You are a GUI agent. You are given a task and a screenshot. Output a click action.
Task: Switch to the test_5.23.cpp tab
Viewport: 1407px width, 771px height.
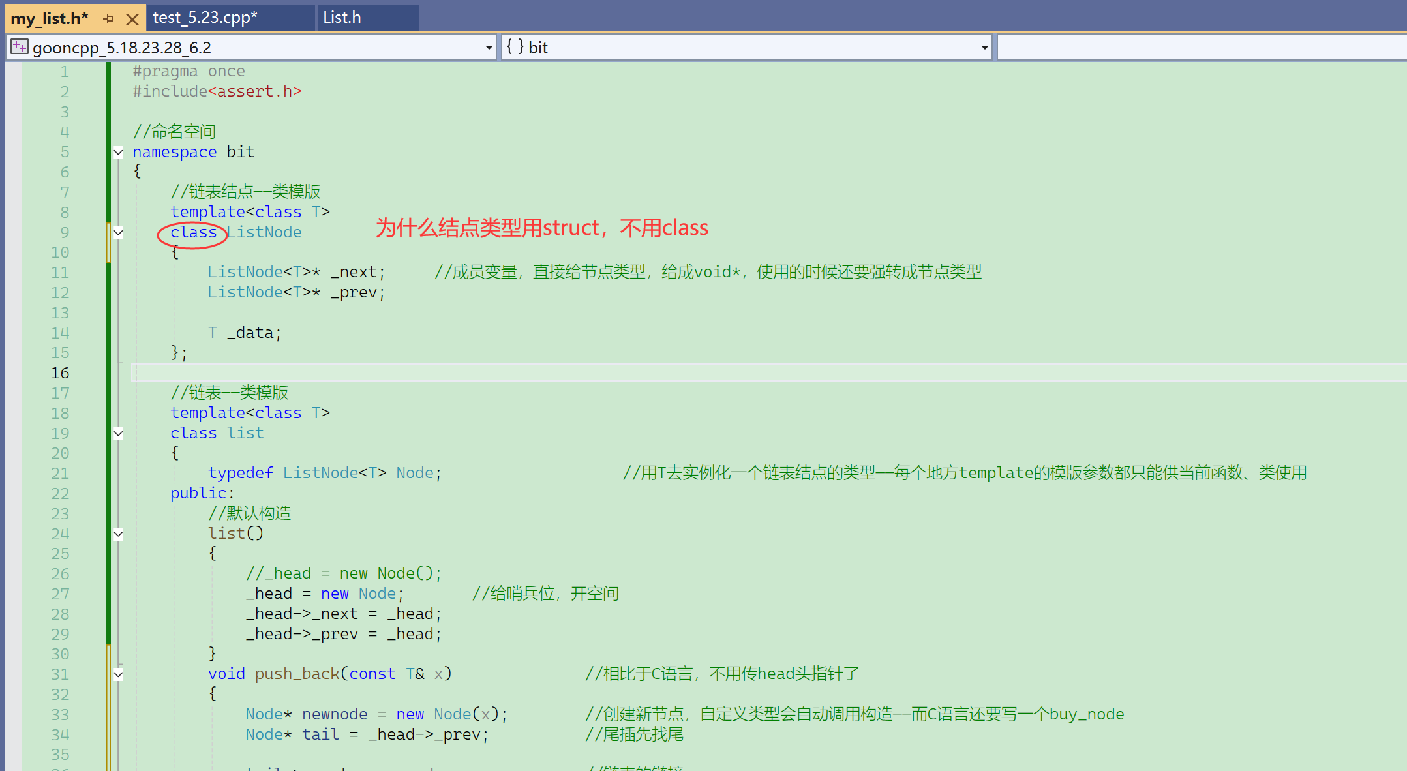[205, 18]
